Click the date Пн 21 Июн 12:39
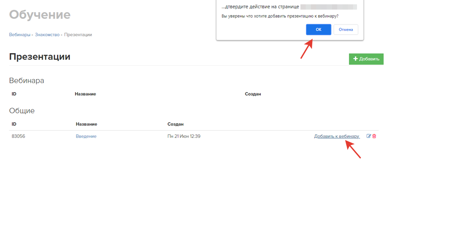 click(184, 136)
